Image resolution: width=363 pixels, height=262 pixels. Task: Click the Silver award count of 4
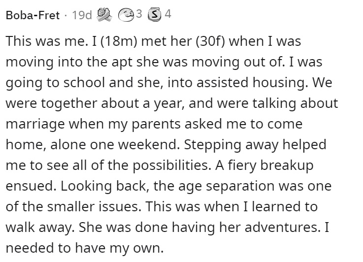[x=168, y=14]
